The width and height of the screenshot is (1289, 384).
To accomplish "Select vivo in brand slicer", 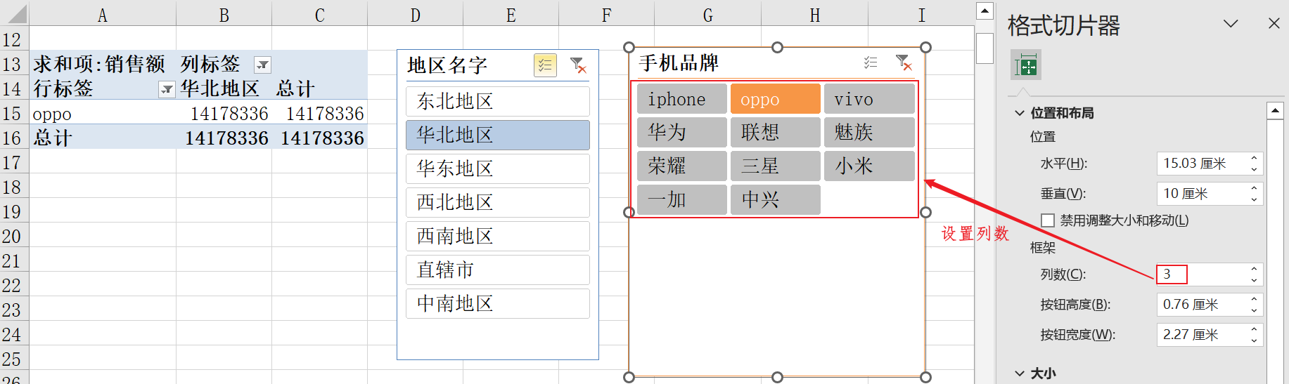I will click(869, 99).
